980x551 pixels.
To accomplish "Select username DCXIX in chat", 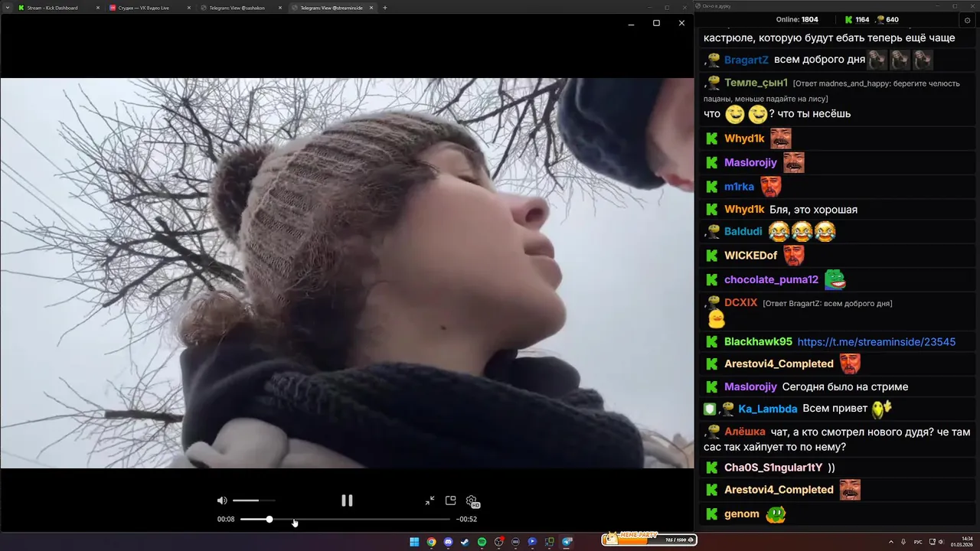I will coord(741,303).
